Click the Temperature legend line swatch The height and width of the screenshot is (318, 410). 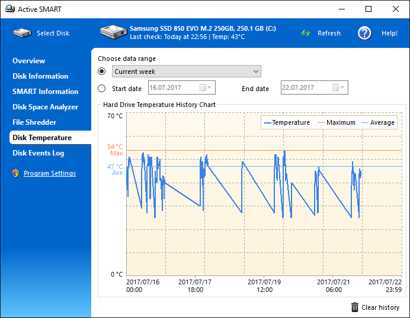tap(267, 123)
